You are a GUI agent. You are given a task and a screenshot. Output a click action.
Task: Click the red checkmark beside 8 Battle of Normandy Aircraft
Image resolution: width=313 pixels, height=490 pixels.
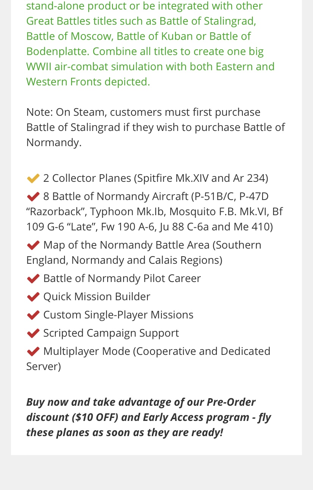33,197
